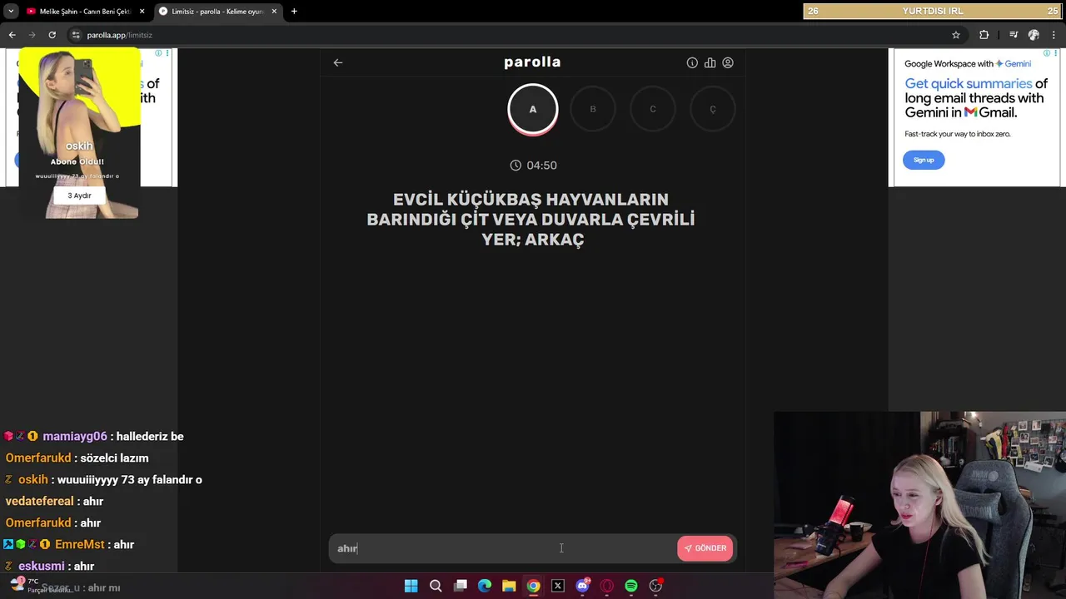Open a new browser tab
This screenshot has width=1066, height=599.
(294, 12)
